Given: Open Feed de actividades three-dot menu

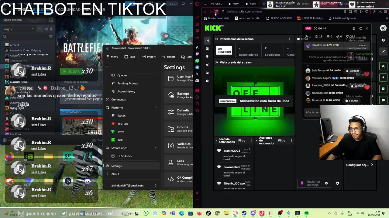Looking at the screenshot, I should (x=252, y=140).
